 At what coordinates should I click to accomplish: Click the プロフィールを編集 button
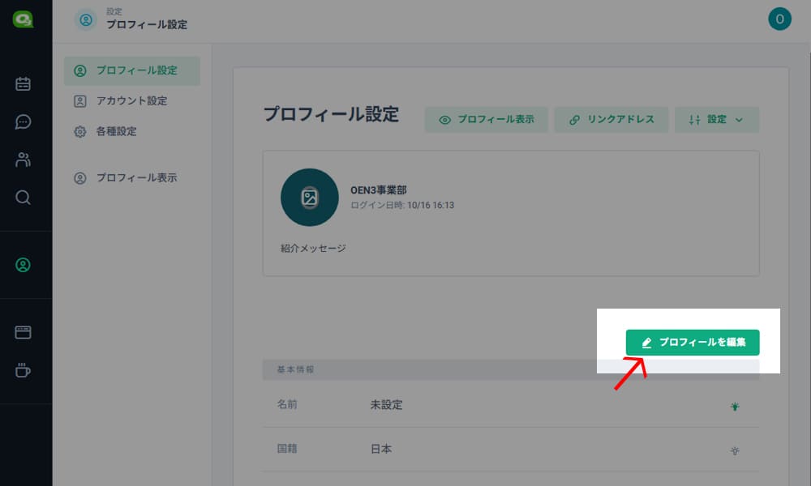click(693, 343)
